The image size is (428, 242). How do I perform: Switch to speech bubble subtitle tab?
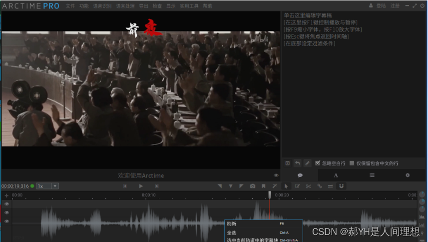300,175
